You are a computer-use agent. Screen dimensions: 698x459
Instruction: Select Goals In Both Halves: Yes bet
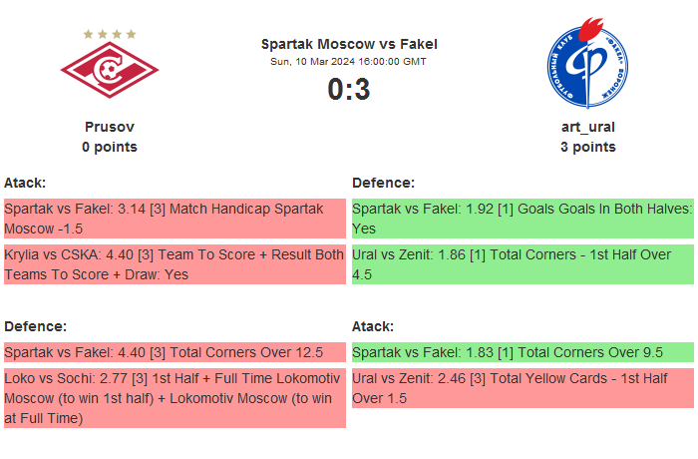[523, 219]
